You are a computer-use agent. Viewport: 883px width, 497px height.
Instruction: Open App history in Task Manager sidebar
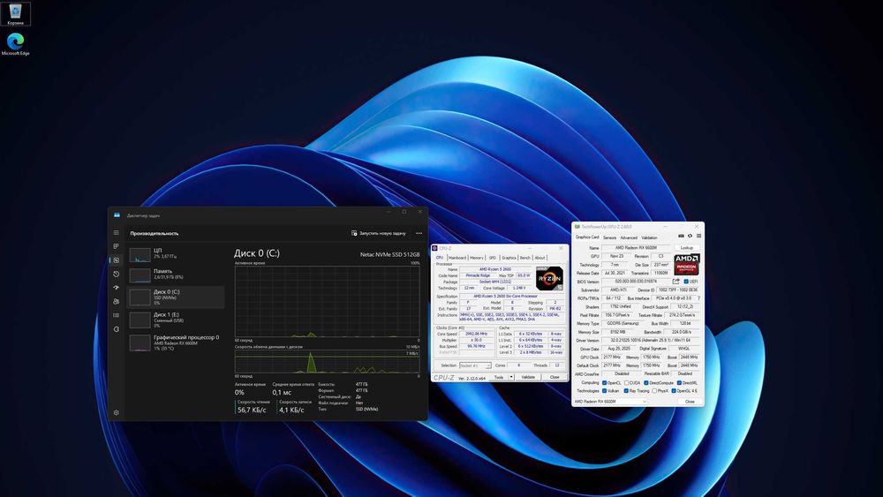click(116, 275)
